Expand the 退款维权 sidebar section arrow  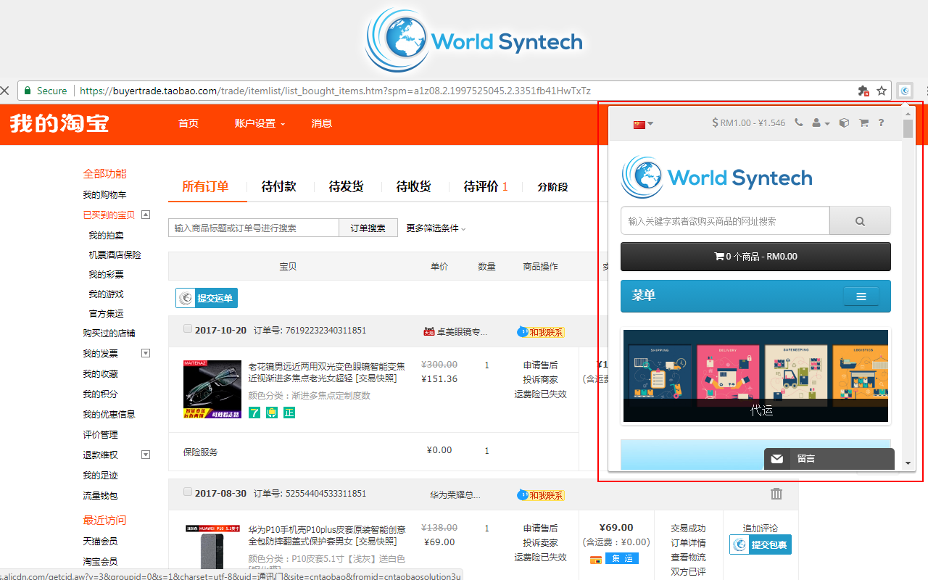(146, 455)
